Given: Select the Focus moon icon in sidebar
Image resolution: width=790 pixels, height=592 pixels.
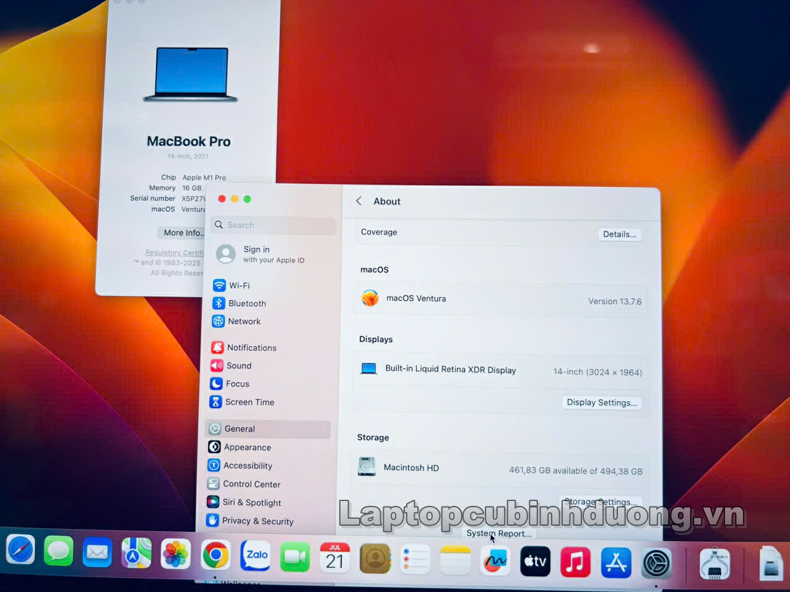Looking at the screenshot, I should [216, 384].
